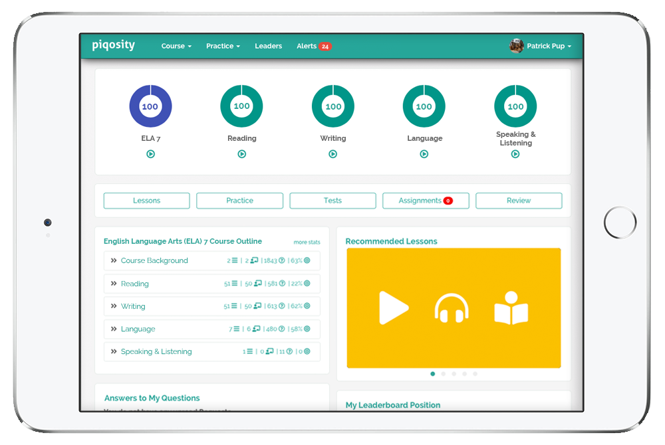
Task: Select the headphones listening icon
Action: (x=453, y=308)
